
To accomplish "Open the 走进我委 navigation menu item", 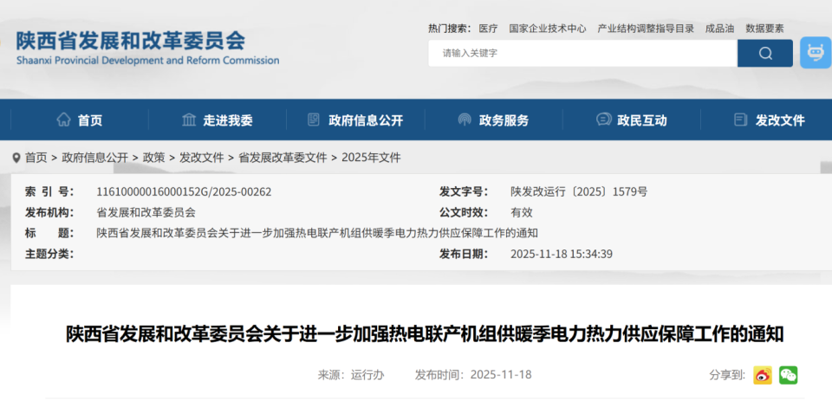I will (x=228, y=120).
